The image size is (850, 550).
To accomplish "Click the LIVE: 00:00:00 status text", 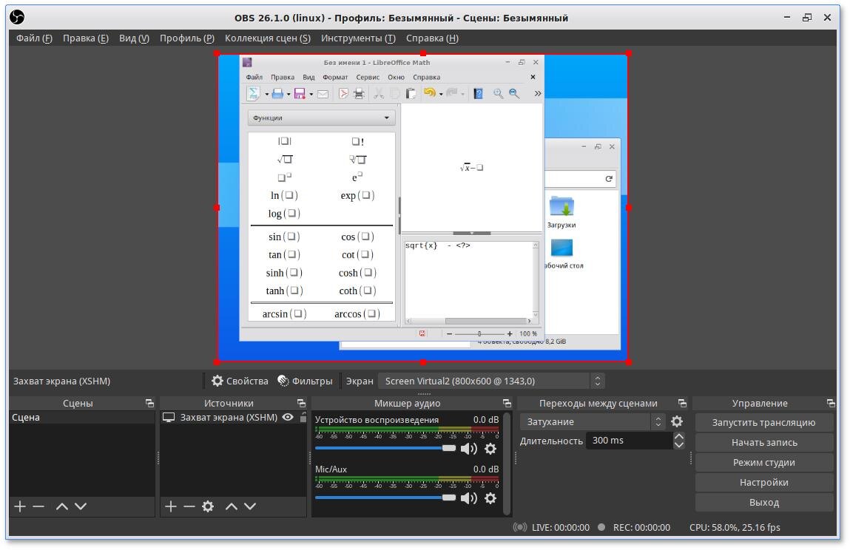I will pos(561,527).
